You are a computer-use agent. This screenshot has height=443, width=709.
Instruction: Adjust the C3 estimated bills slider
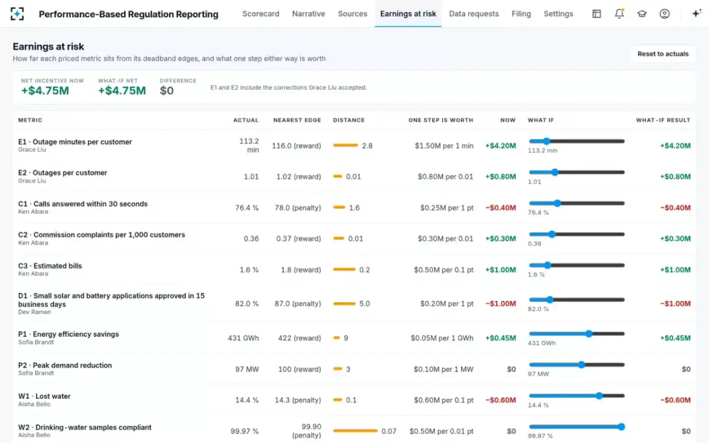pyautogui.click(x=577, y=265)
